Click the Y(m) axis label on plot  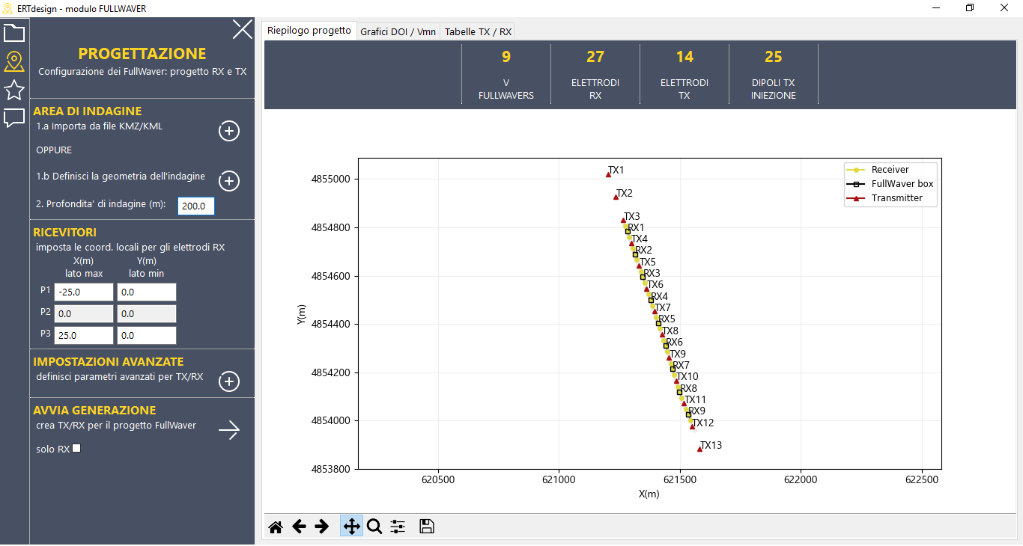click(x=301, y=314)
